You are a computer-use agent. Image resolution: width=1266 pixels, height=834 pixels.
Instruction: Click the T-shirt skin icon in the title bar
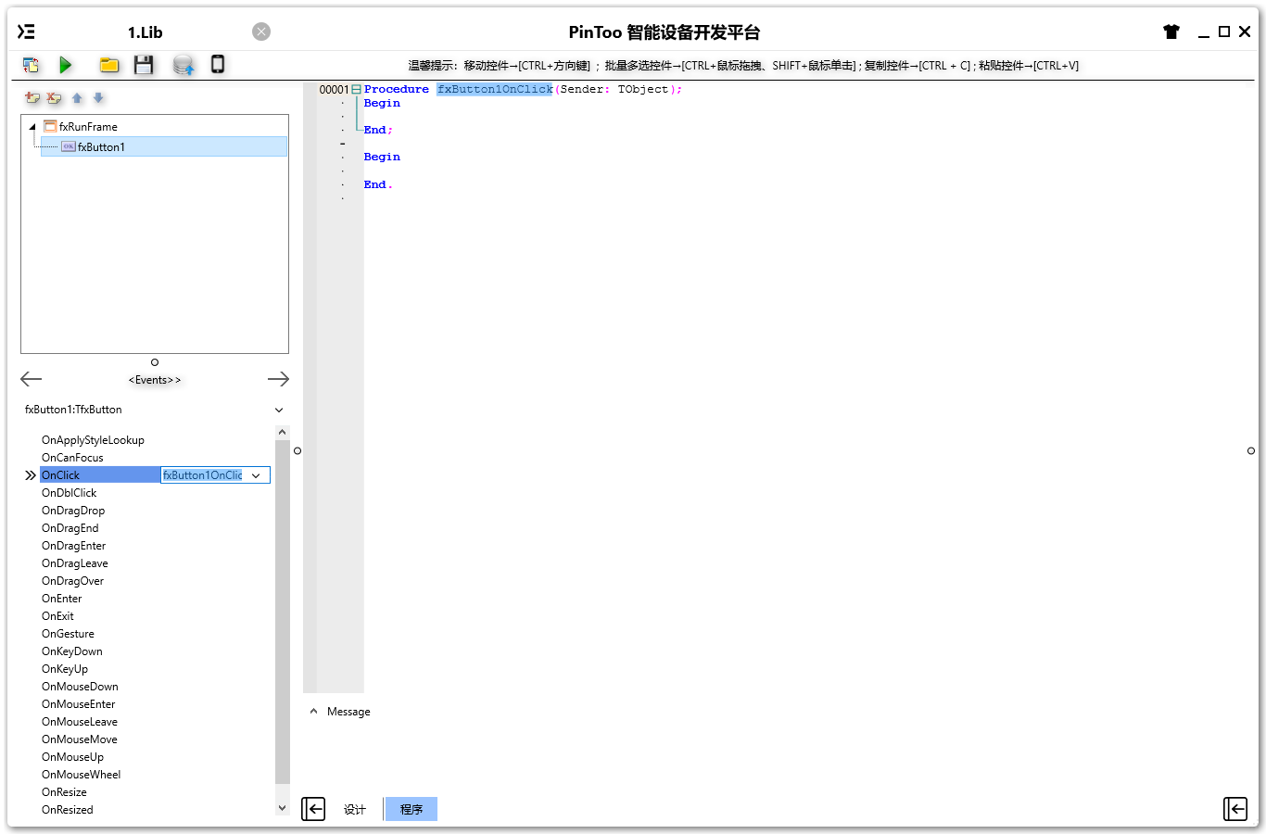[1171, 32]
